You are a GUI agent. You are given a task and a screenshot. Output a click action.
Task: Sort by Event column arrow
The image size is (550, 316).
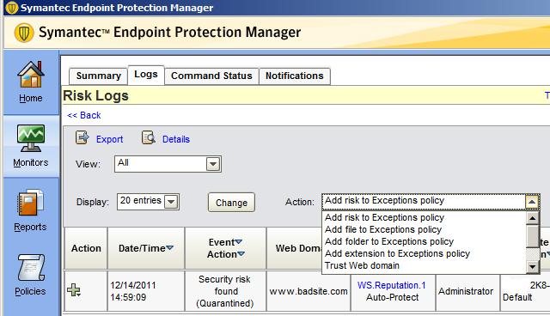[x=239, y=242]
